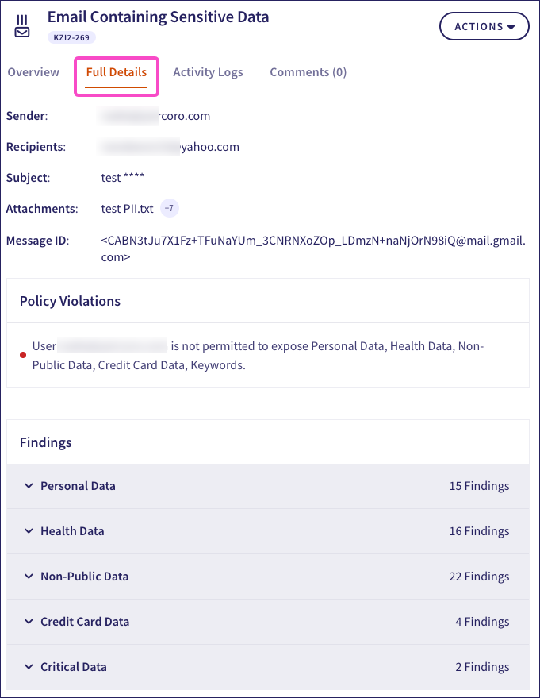The width and height of the screenshot is (540, 698).
Task: Click the 15 Findings count for Personal Data
Action: pyautogui.click(x=479, y=486)
